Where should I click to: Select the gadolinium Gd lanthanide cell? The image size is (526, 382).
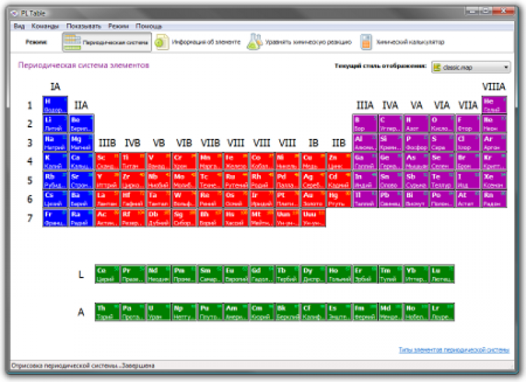click(x=262, y=274)
